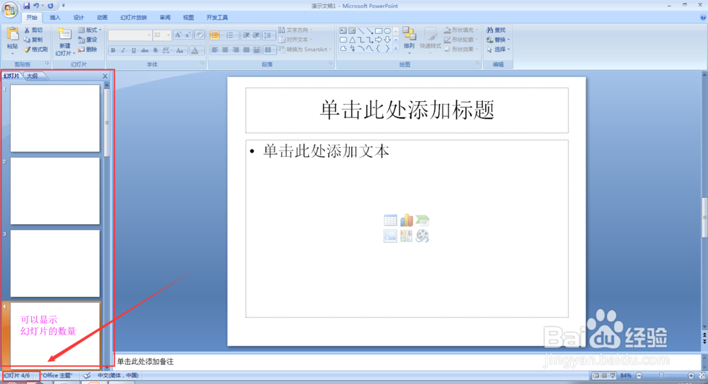Run spell check from status bar icon
Image resolution: width=708 pixels, height=384 pixels.
click(86, 376)
